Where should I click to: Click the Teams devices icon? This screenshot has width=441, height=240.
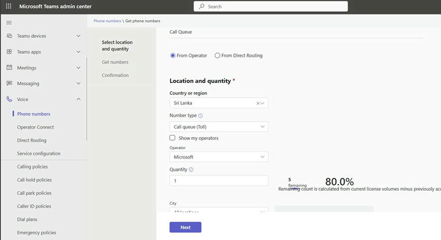pos(9,36)
